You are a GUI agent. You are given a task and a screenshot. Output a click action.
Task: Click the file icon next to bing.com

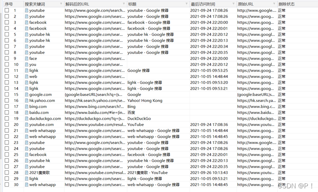point(26,107)
